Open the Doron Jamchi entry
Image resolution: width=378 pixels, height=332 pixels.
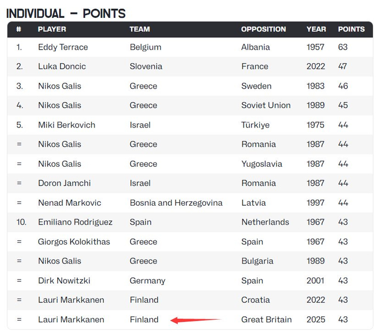64,183
